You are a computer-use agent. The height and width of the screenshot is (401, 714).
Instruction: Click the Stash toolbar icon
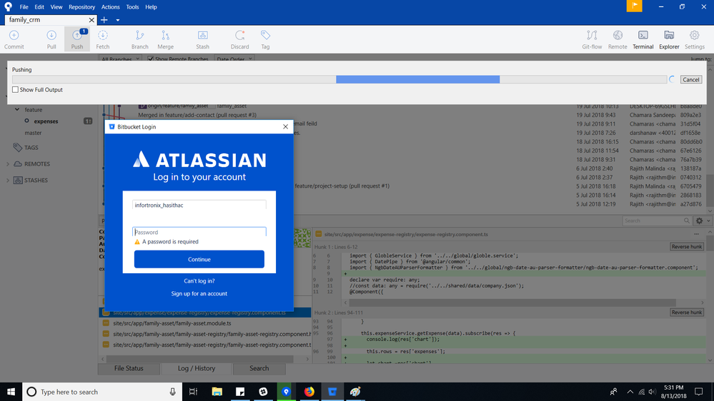203,39
